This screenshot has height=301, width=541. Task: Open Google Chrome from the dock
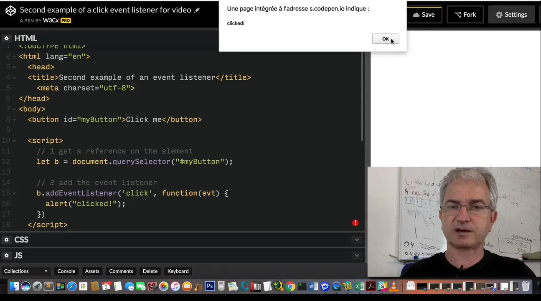point(290,286)
